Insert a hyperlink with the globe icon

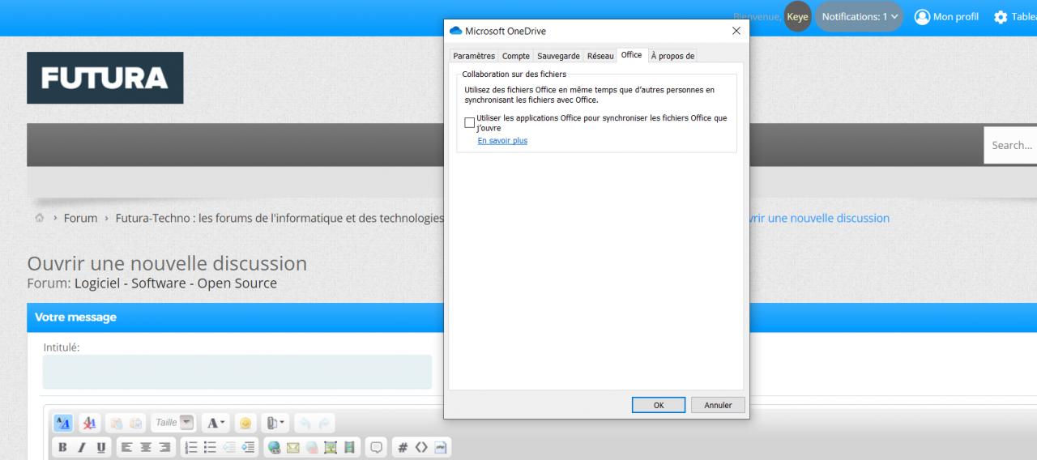tap(275, 445)
